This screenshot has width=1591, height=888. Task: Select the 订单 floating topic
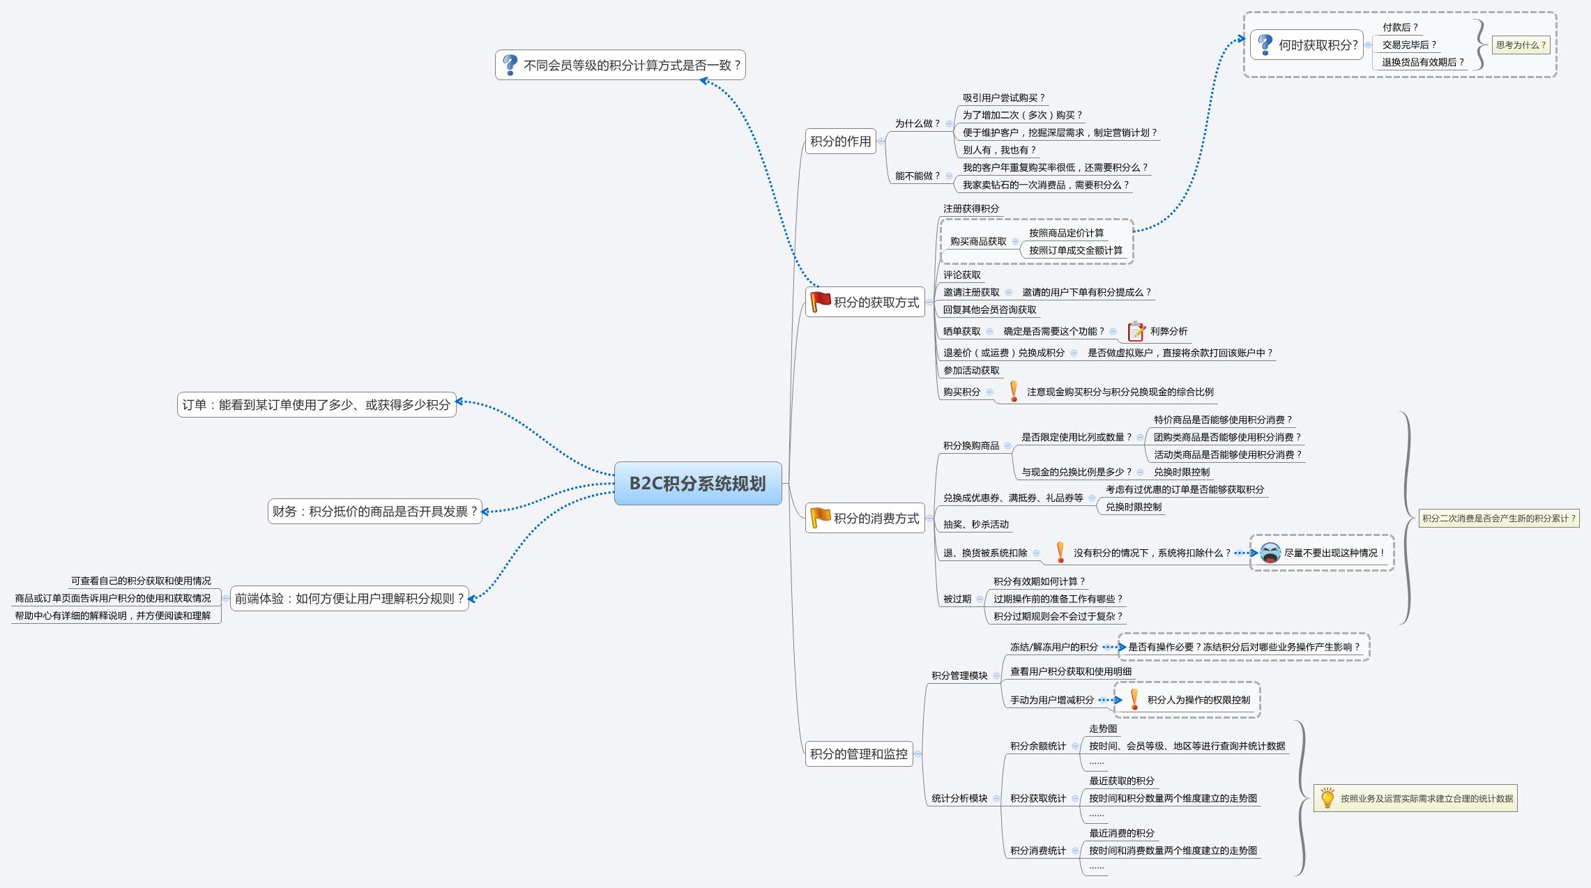point(317,404)
